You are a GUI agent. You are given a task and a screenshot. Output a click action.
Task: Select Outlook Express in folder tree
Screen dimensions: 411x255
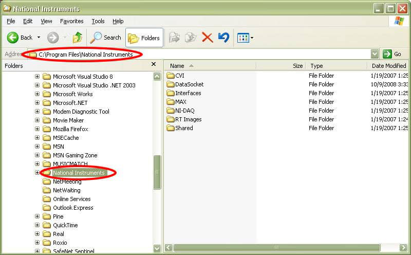coord(73,208)
